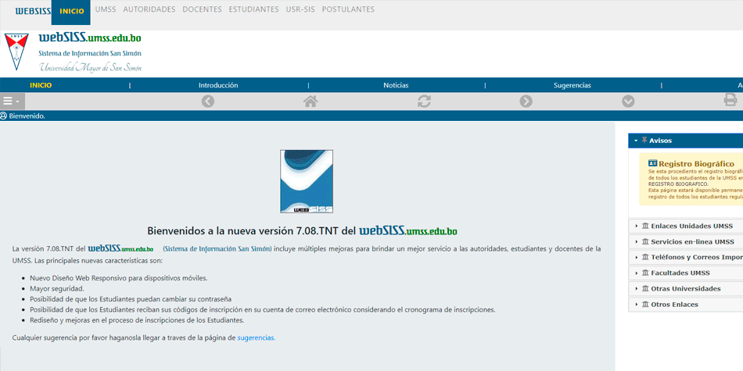Click the Registro Biográfico heading
The width and height of the screenshot is (743, 371).
696,164
